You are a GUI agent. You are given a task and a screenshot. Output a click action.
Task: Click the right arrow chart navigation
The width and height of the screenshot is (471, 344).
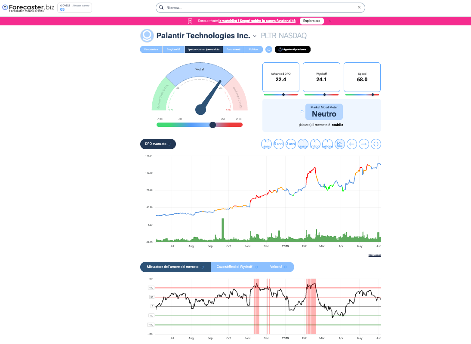[364, 144]
